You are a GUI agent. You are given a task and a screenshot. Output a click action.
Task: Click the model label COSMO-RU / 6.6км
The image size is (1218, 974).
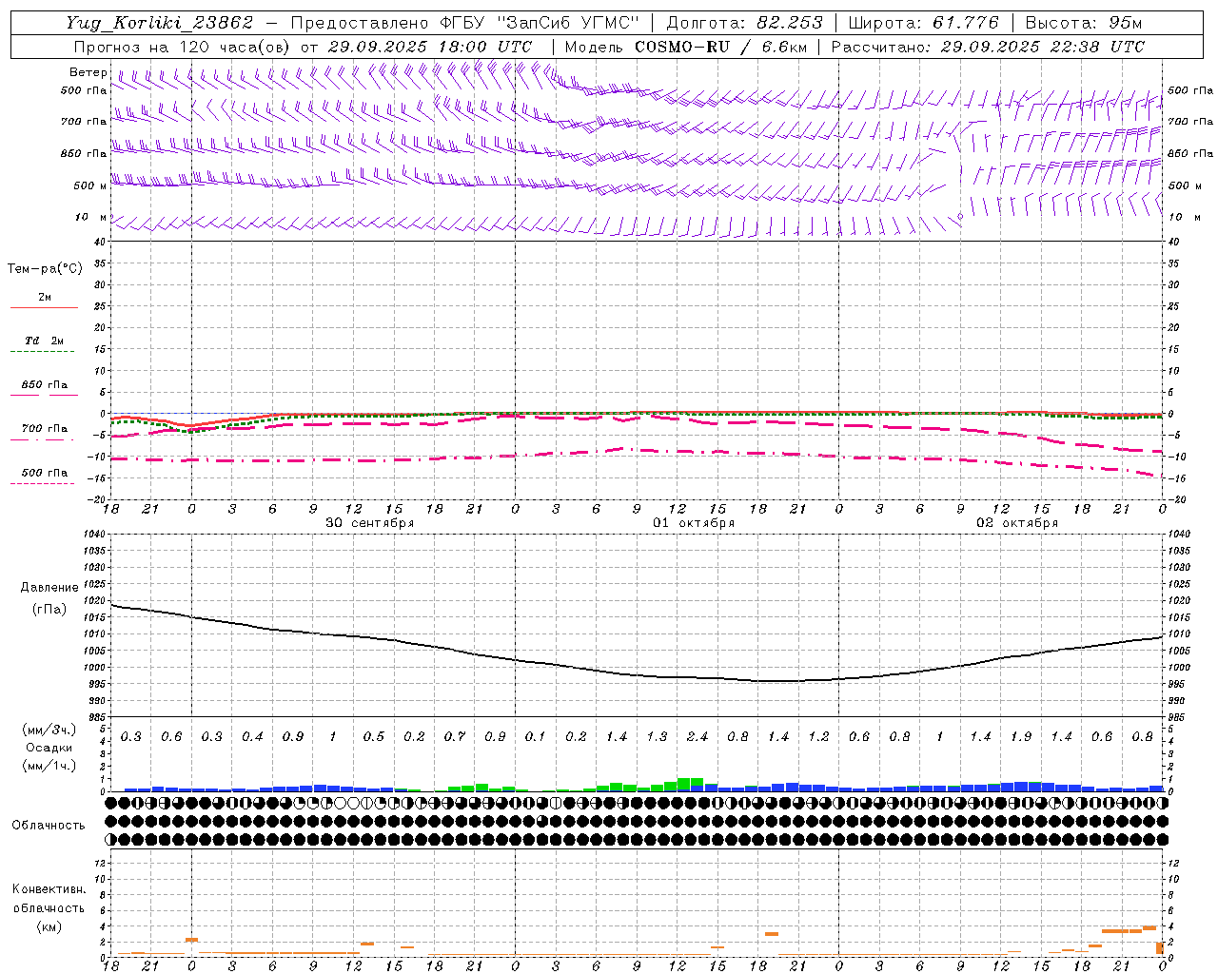[721, 47]
